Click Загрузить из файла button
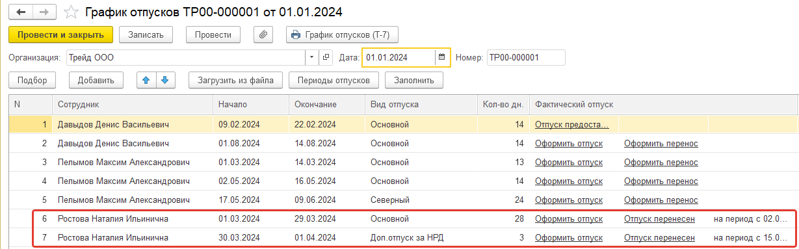The width and height of the screenshot is (799, 249). tap(235, 80)
